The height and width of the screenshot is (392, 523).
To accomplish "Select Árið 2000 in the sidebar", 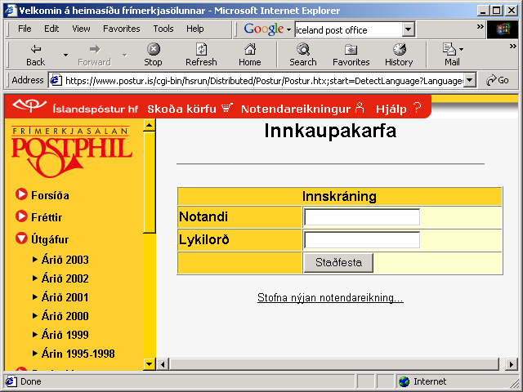I will click(65, 316).
